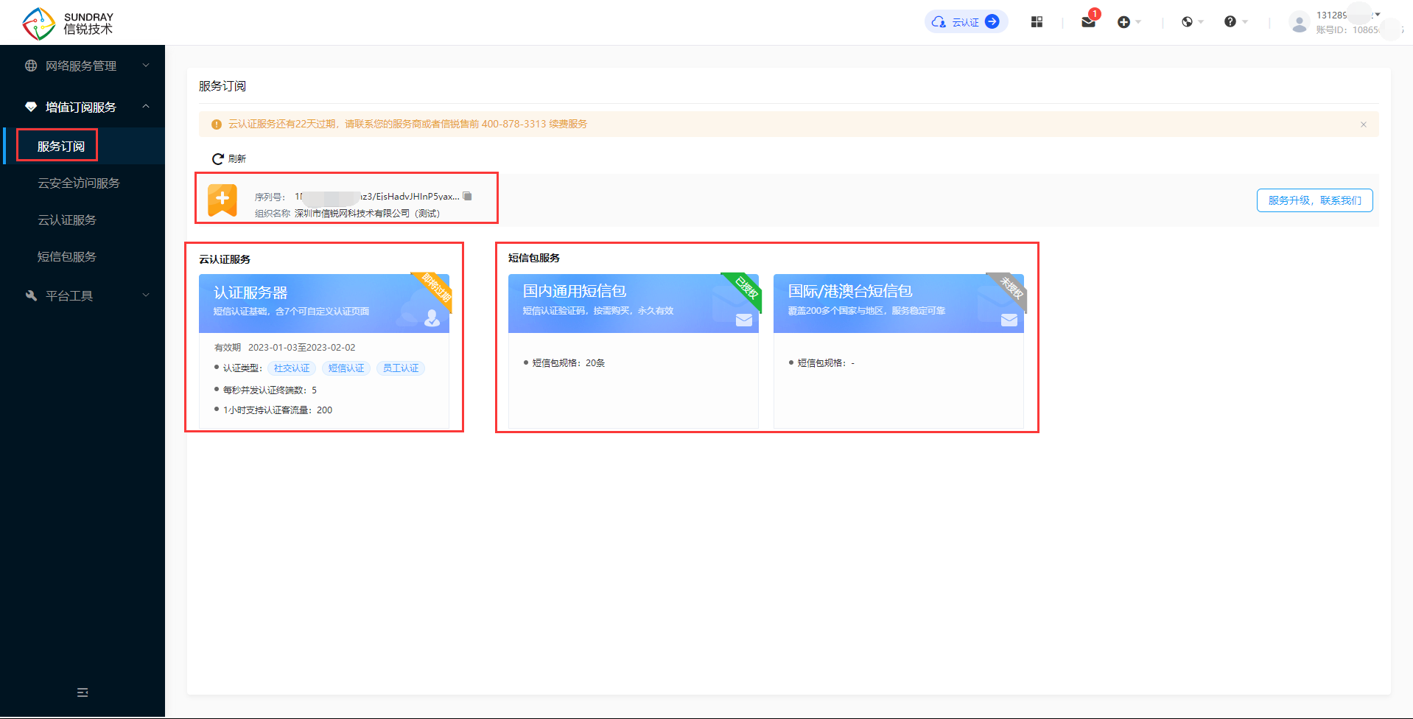This screenshot has height=719, width=1413.
Task: Click the plus add icon in header
Action: pos(1123,22)
